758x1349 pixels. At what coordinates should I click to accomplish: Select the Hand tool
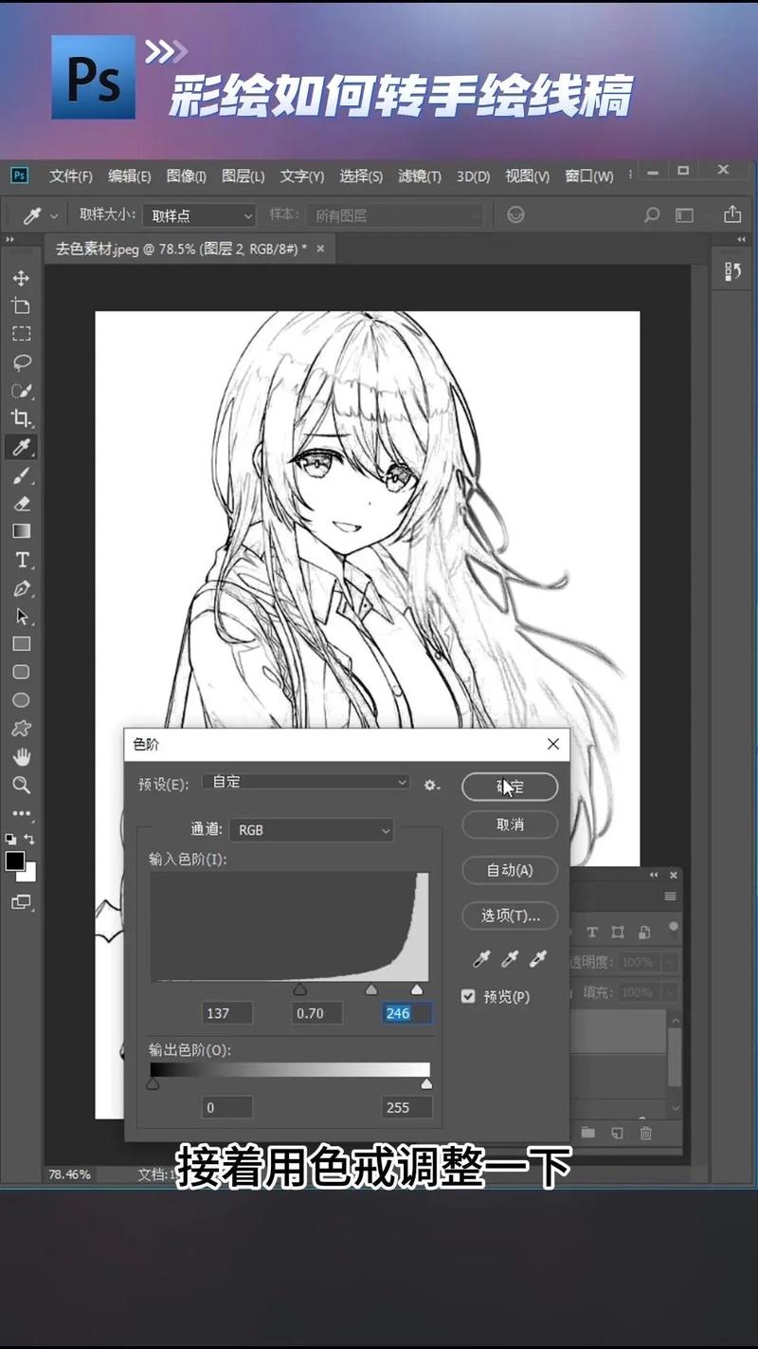pos(21,757)
